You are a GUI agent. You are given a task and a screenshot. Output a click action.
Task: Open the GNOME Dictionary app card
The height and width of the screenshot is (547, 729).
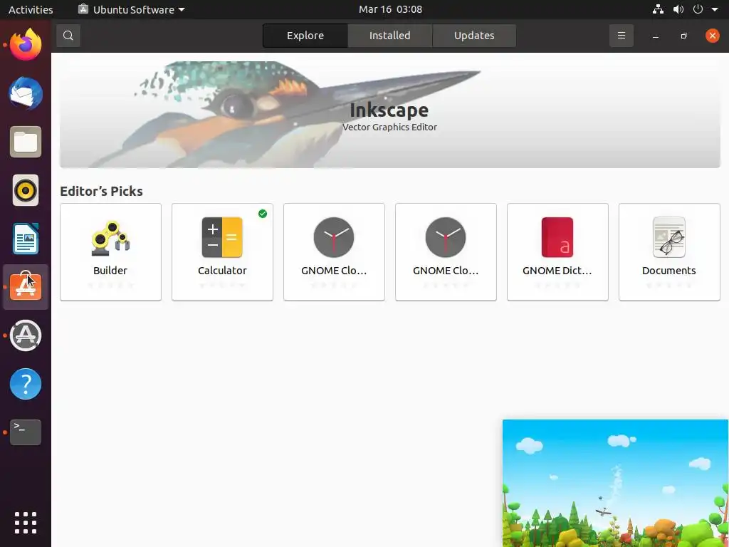tap(557, 252)
